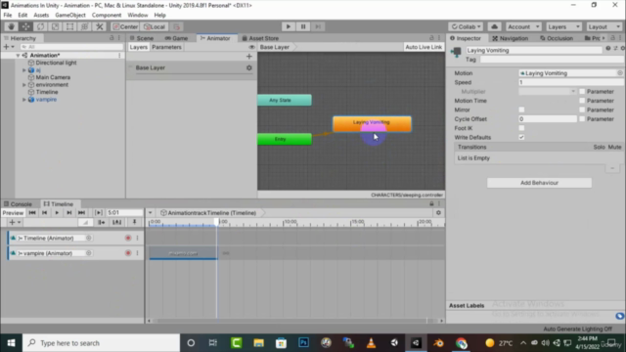Toggle Animator layers panel visibility eye
This screenshot has width=626, height=352.
click(251, 47)
